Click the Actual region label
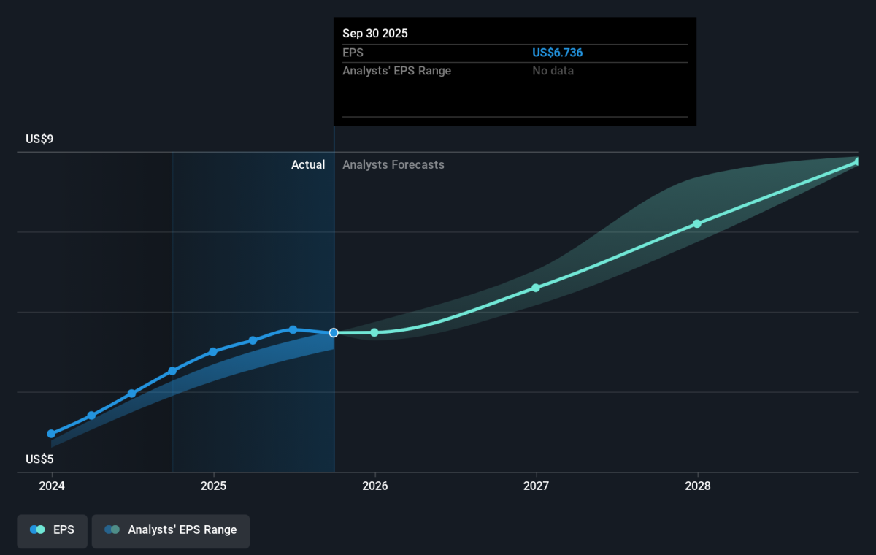Screen dimensions: 876x555 click(308, 165)
